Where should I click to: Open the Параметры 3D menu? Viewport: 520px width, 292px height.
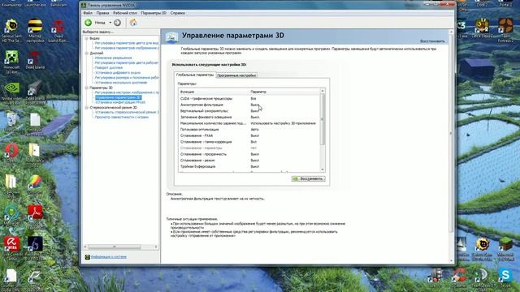[154, 13]
